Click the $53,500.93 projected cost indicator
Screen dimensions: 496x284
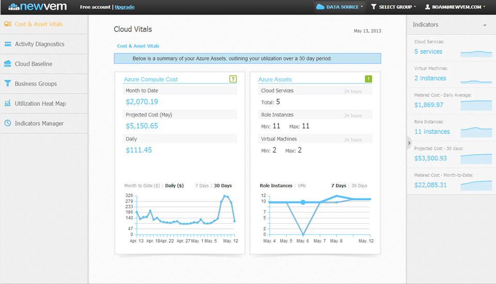(x=430, y=158)
